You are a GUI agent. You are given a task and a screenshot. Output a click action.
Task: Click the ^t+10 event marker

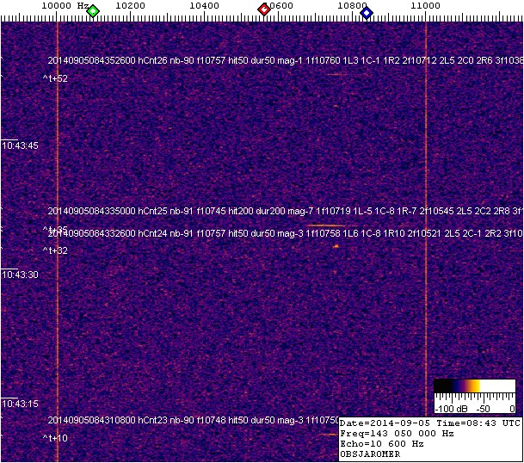[x=55, y=438]
